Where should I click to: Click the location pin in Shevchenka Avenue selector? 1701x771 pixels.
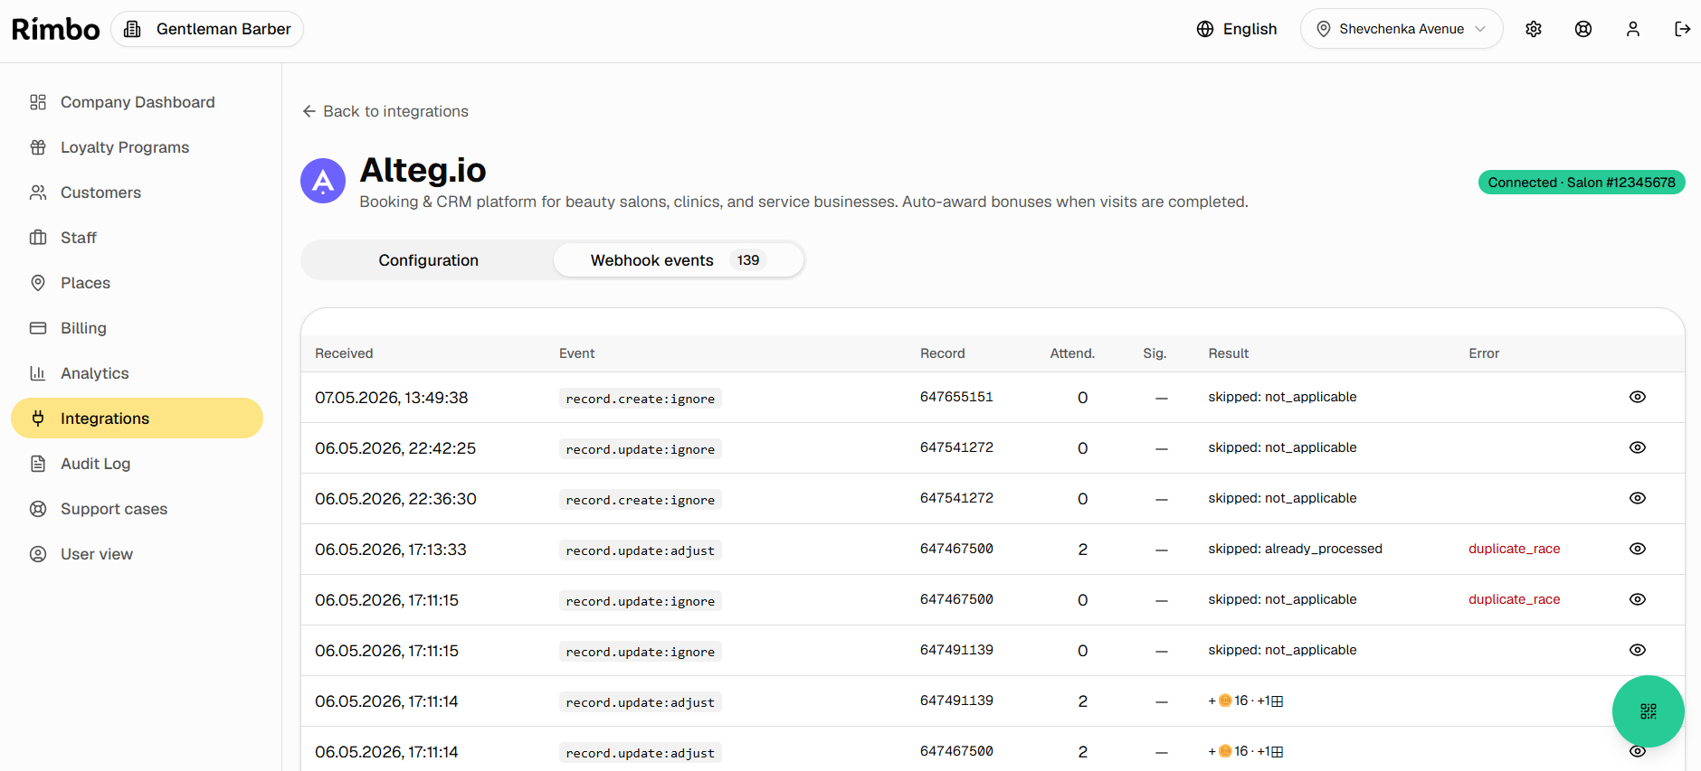pyautogui.click(x=1323, y=29)
